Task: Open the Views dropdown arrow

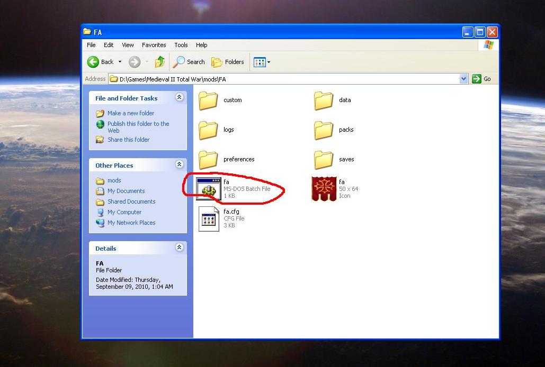Action: tap(269, 62)
